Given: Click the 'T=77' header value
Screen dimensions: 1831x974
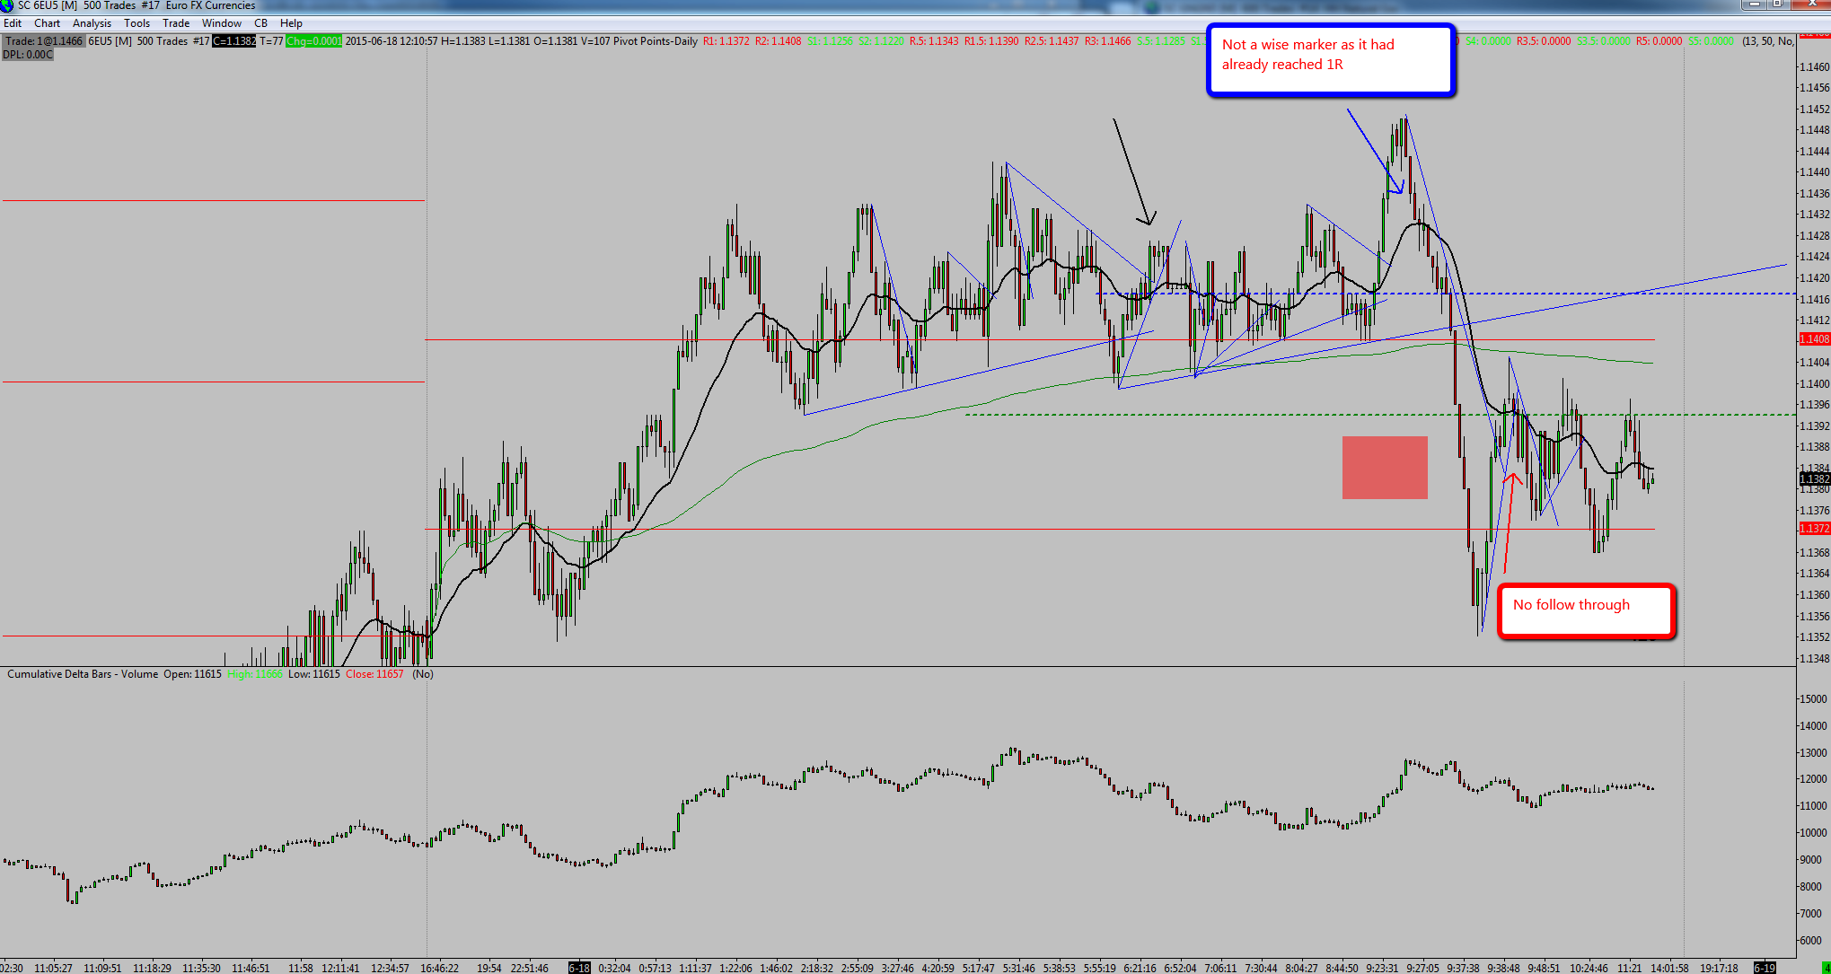Looking at the screenshot, I should (x=271, y=41).
